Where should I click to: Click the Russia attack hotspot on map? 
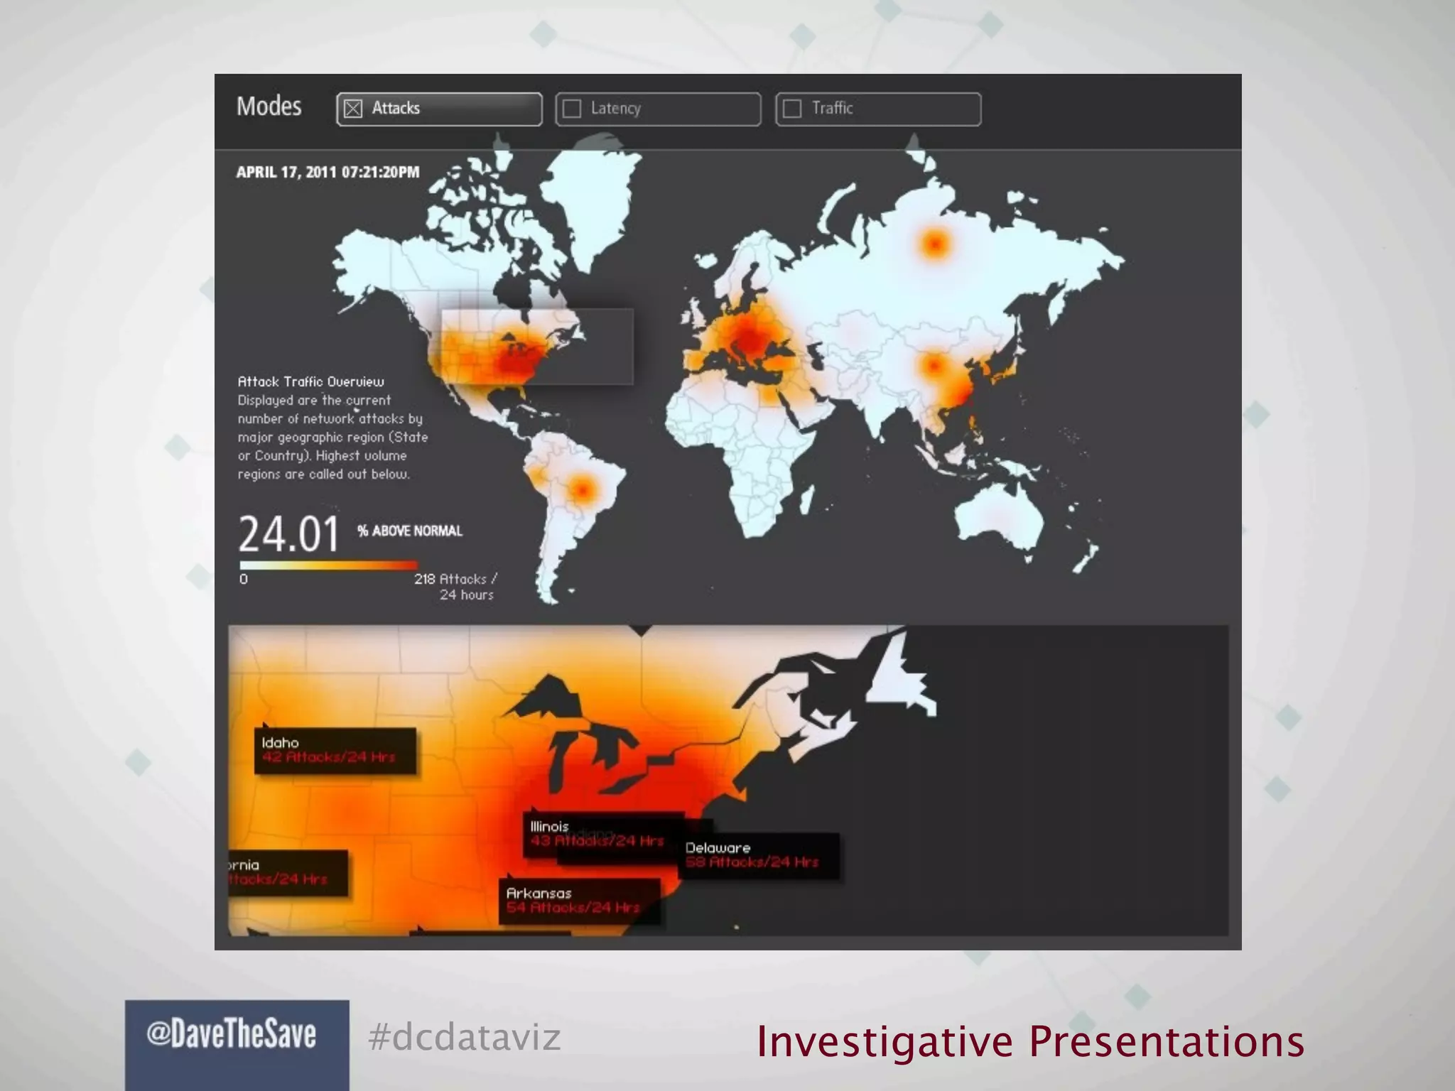[935, 244]
